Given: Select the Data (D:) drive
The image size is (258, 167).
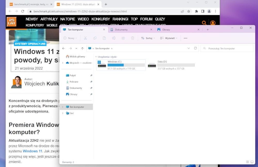Looking at the screenshot, I should point(171,65).
